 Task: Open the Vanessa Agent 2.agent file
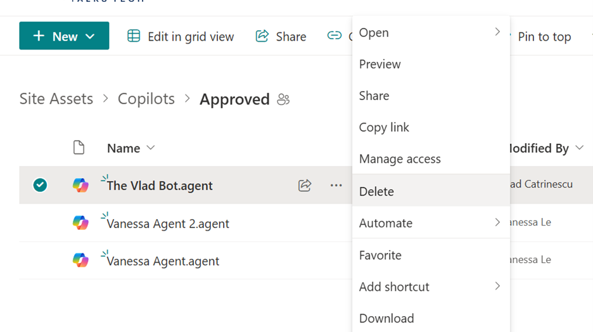coord(168,224)
